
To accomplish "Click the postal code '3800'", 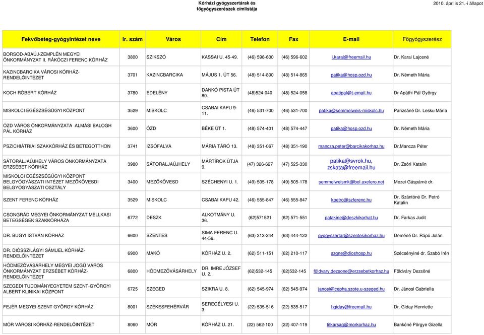I will click(133, 57).
